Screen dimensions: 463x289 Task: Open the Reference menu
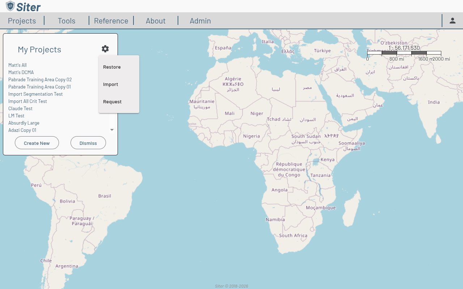(111, 21)
